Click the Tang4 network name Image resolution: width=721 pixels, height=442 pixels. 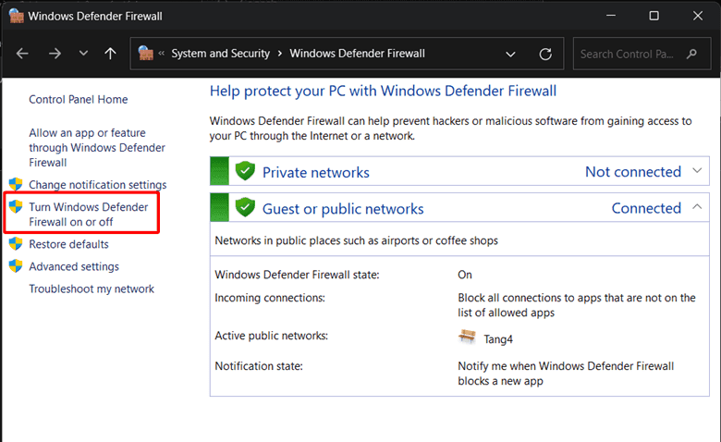pos(498,339)
